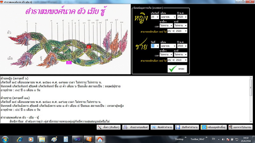
Task: Open the female date picker 25/4/2520
Action: pyautogui.click(x=177, y=31)
